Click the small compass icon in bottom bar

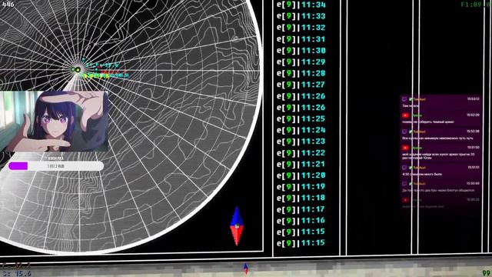point(246,269)
